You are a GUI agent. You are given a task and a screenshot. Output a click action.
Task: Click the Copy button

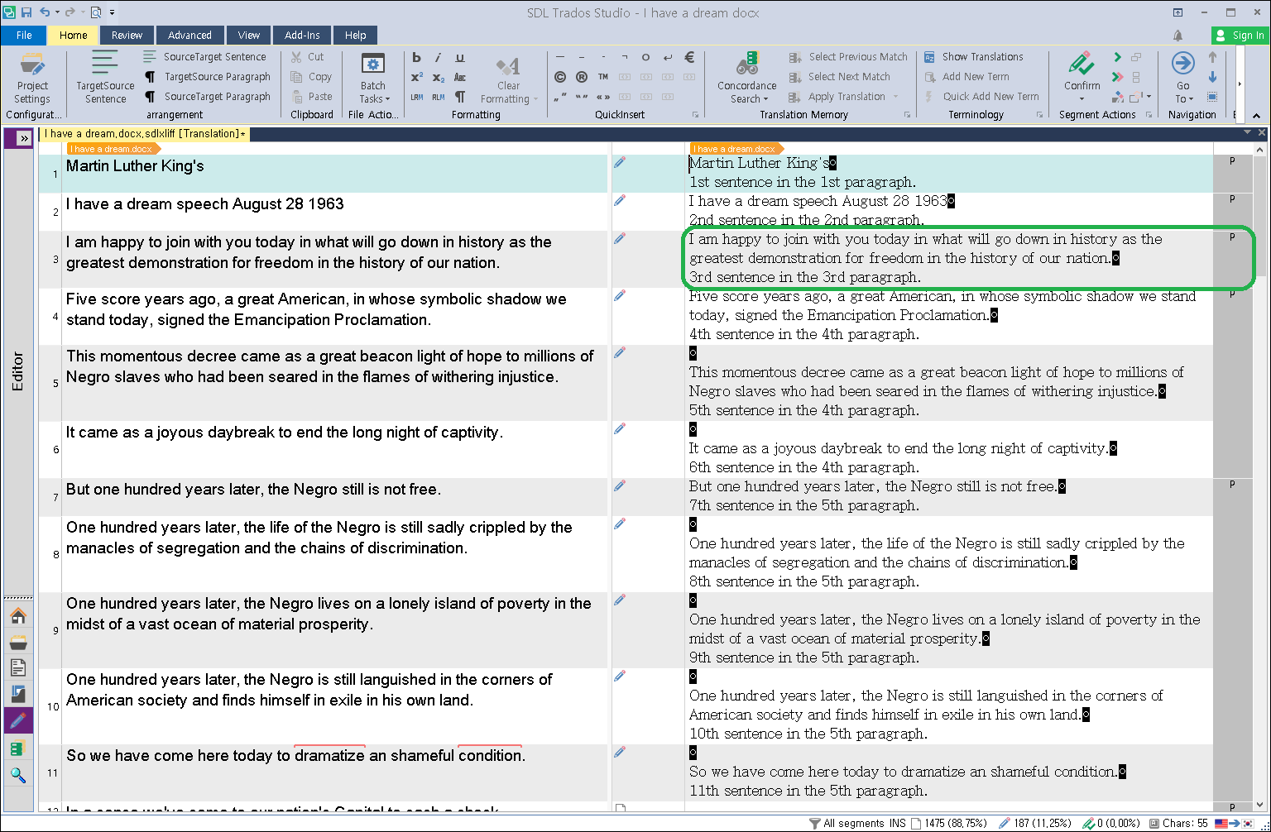[x=311, y=77]
